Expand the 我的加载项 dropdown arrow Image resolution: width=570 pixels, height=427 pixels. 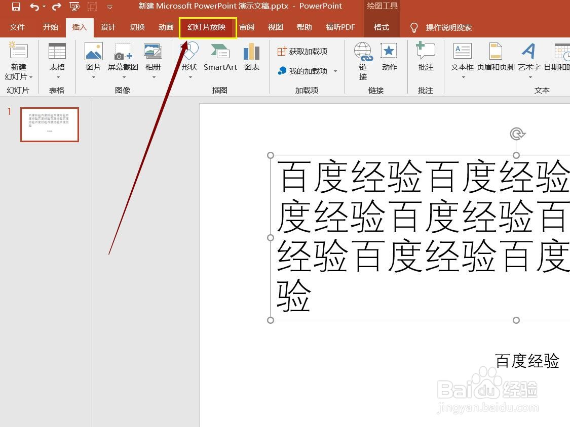coord(335,71)
